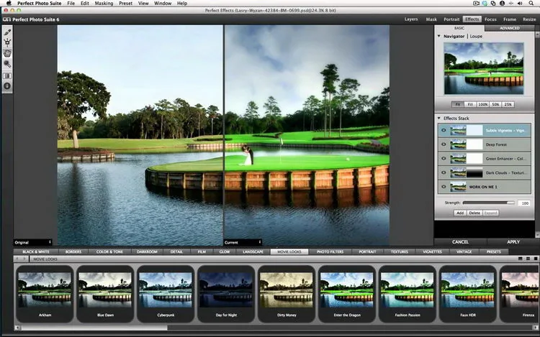Toggle the split preview compare icon
This screenshot has width=540, height=337.
tap(7, 75)
